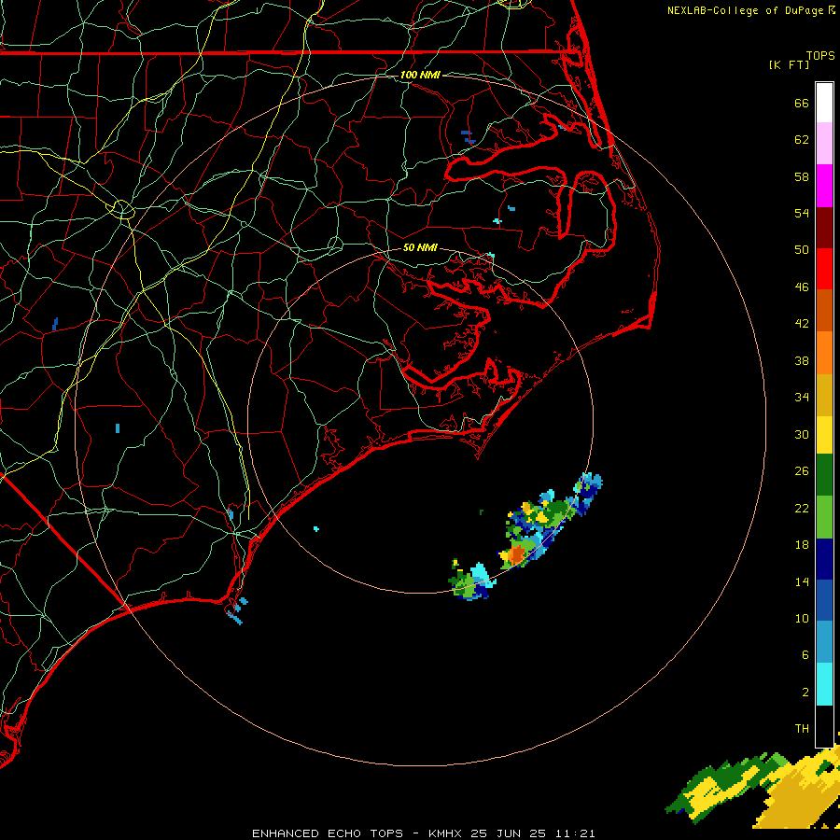Click the dark orange 46 kft legend swatch
The width and height of the screenshot is (840, 840).
tap(824, 311)
